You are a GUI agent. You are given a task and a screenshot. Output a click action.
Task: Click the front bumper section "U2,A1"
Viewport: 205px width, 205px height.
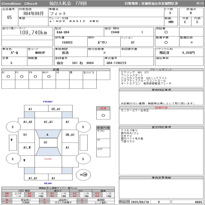pyautogui.click(x=56, y=109)
